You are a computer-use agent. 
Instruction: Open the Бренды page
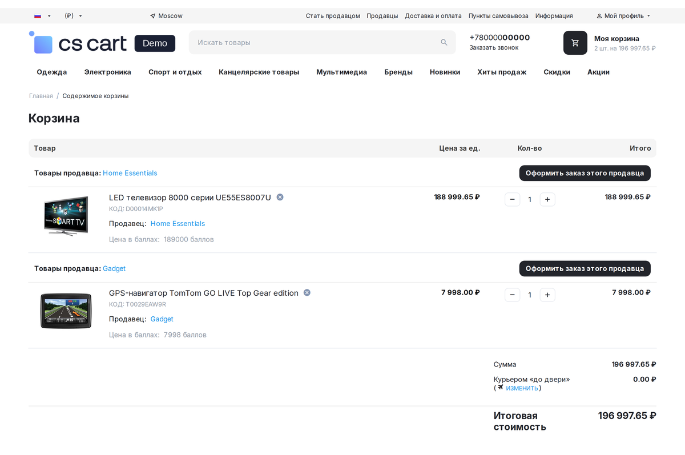click(x=398, y=72)
